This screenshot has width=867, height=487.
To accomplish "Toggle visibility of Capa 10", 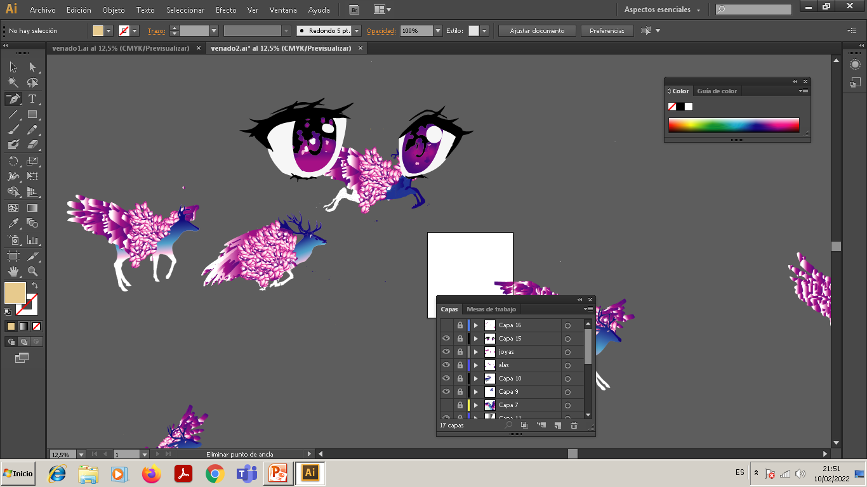I will click(446, 379).
